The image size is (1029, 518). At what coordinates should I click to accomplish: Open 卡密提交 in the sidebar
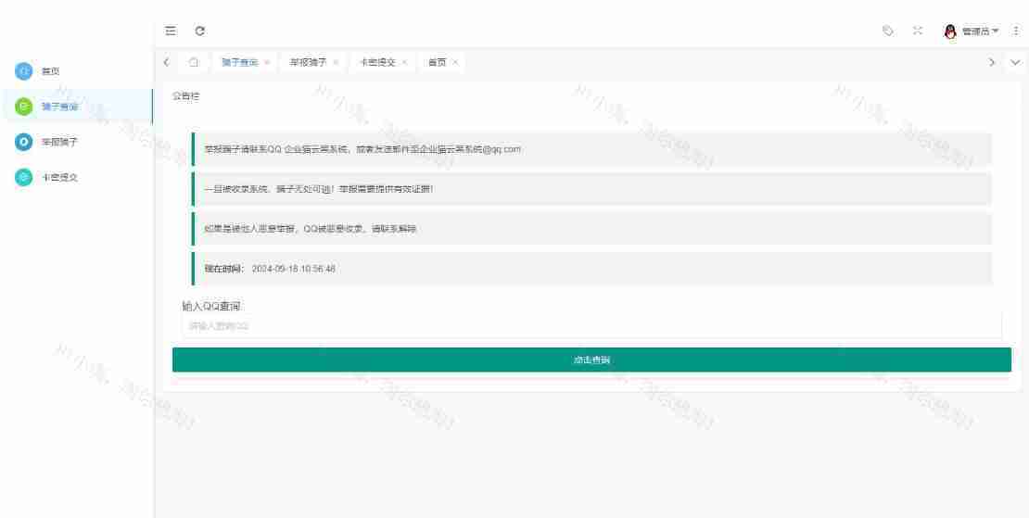click(59, 177)
